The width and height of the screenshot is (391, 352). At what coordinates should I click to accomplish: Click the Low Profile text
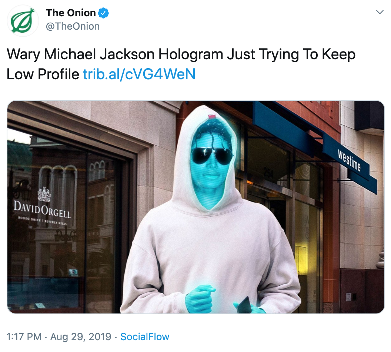click(43, 74)
